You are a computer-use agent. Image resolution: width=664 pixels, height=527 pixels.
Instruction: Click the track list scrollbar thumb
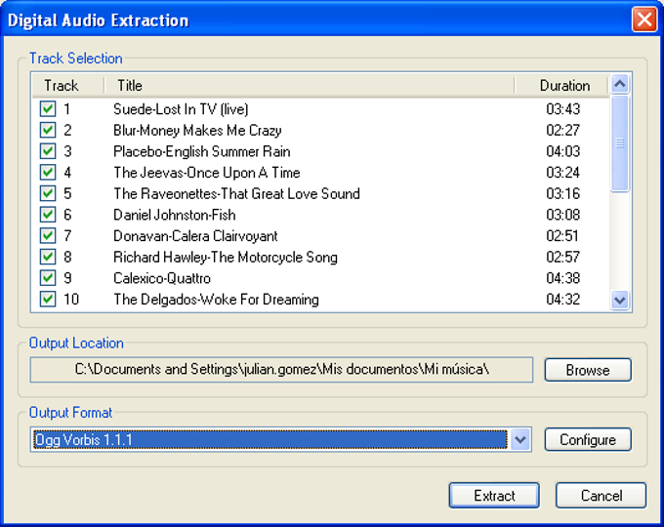[x=619, y=143]
